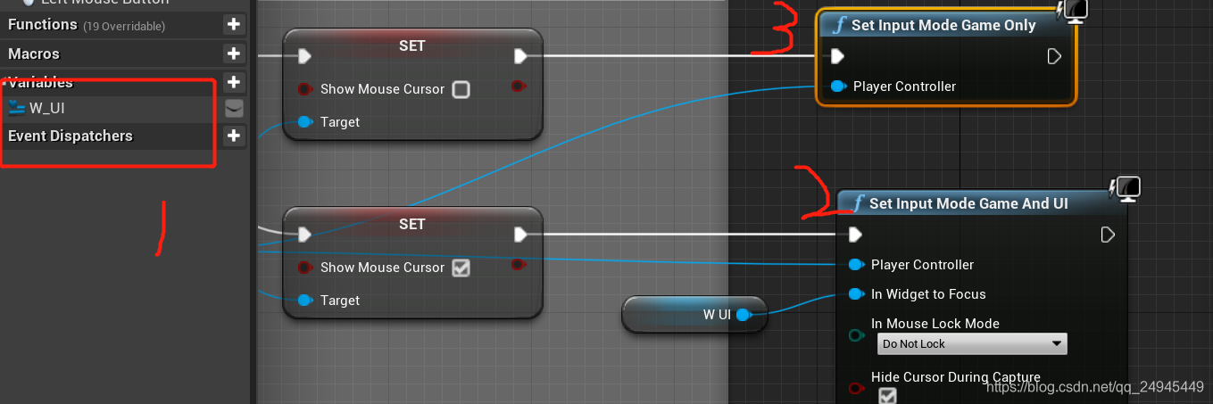Enable Show Mouse Cursor in upper SET node
Screen dimensions: 1213x404
click(x=461, y=89)
